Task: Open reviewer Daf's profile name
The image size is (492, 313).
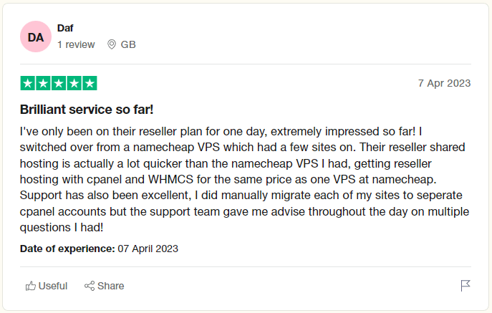Action: pyautogui.click(x=65, y=28)
